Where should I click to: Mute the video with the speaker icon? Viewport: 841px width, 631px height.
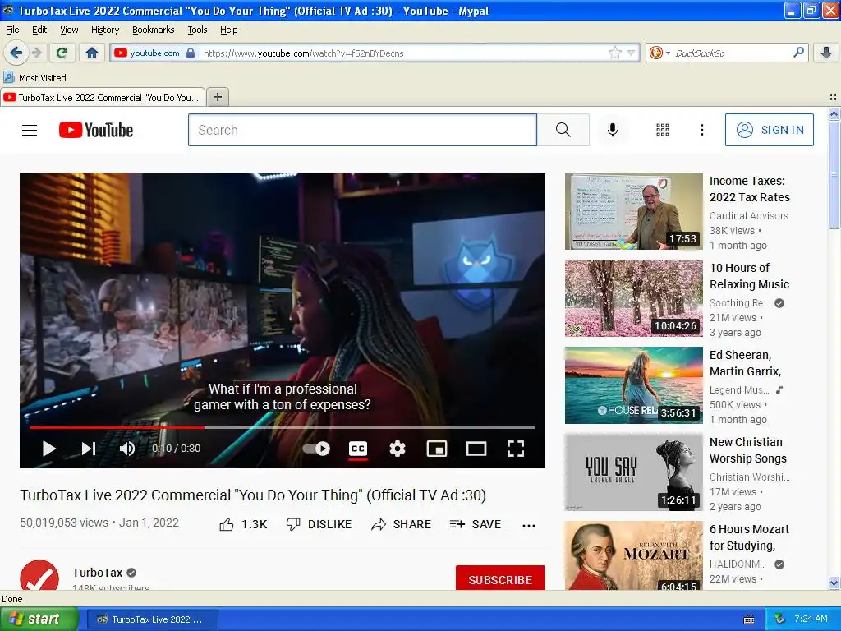(127, 449)
